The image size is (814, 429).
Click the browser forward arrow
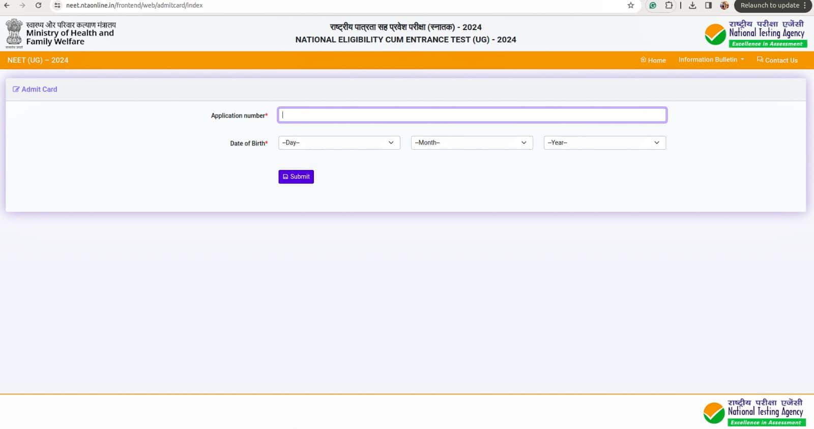[x=22, y=5]
